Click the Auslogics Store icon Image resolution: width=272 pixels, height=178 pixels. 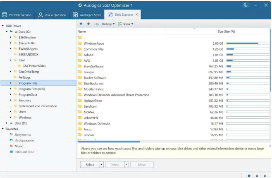click(75, 15)
